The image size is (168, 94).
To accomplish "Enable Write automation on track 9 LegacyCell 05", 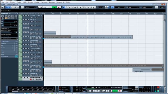I will click(40, 50).
